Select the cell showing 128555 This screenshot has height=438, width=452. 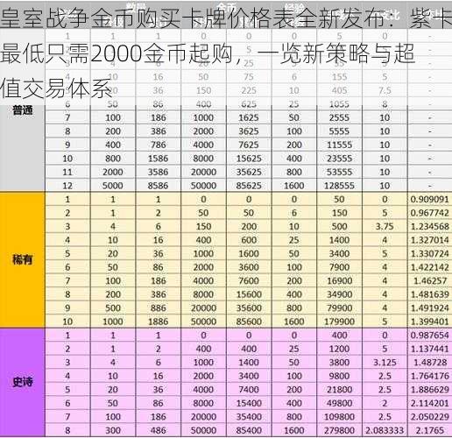339,186
